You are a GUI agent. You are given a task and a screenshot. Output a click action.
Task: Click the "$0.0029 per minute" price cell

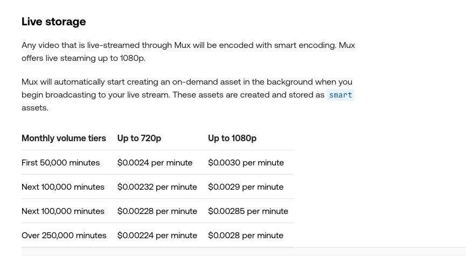point(246,186)
